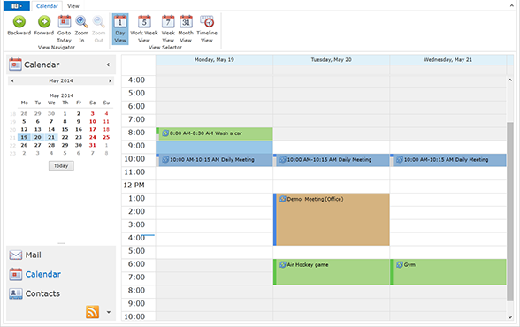Select the Air Hockey game appointment
This screenshot has width=520, height=327.
[332, 272]
